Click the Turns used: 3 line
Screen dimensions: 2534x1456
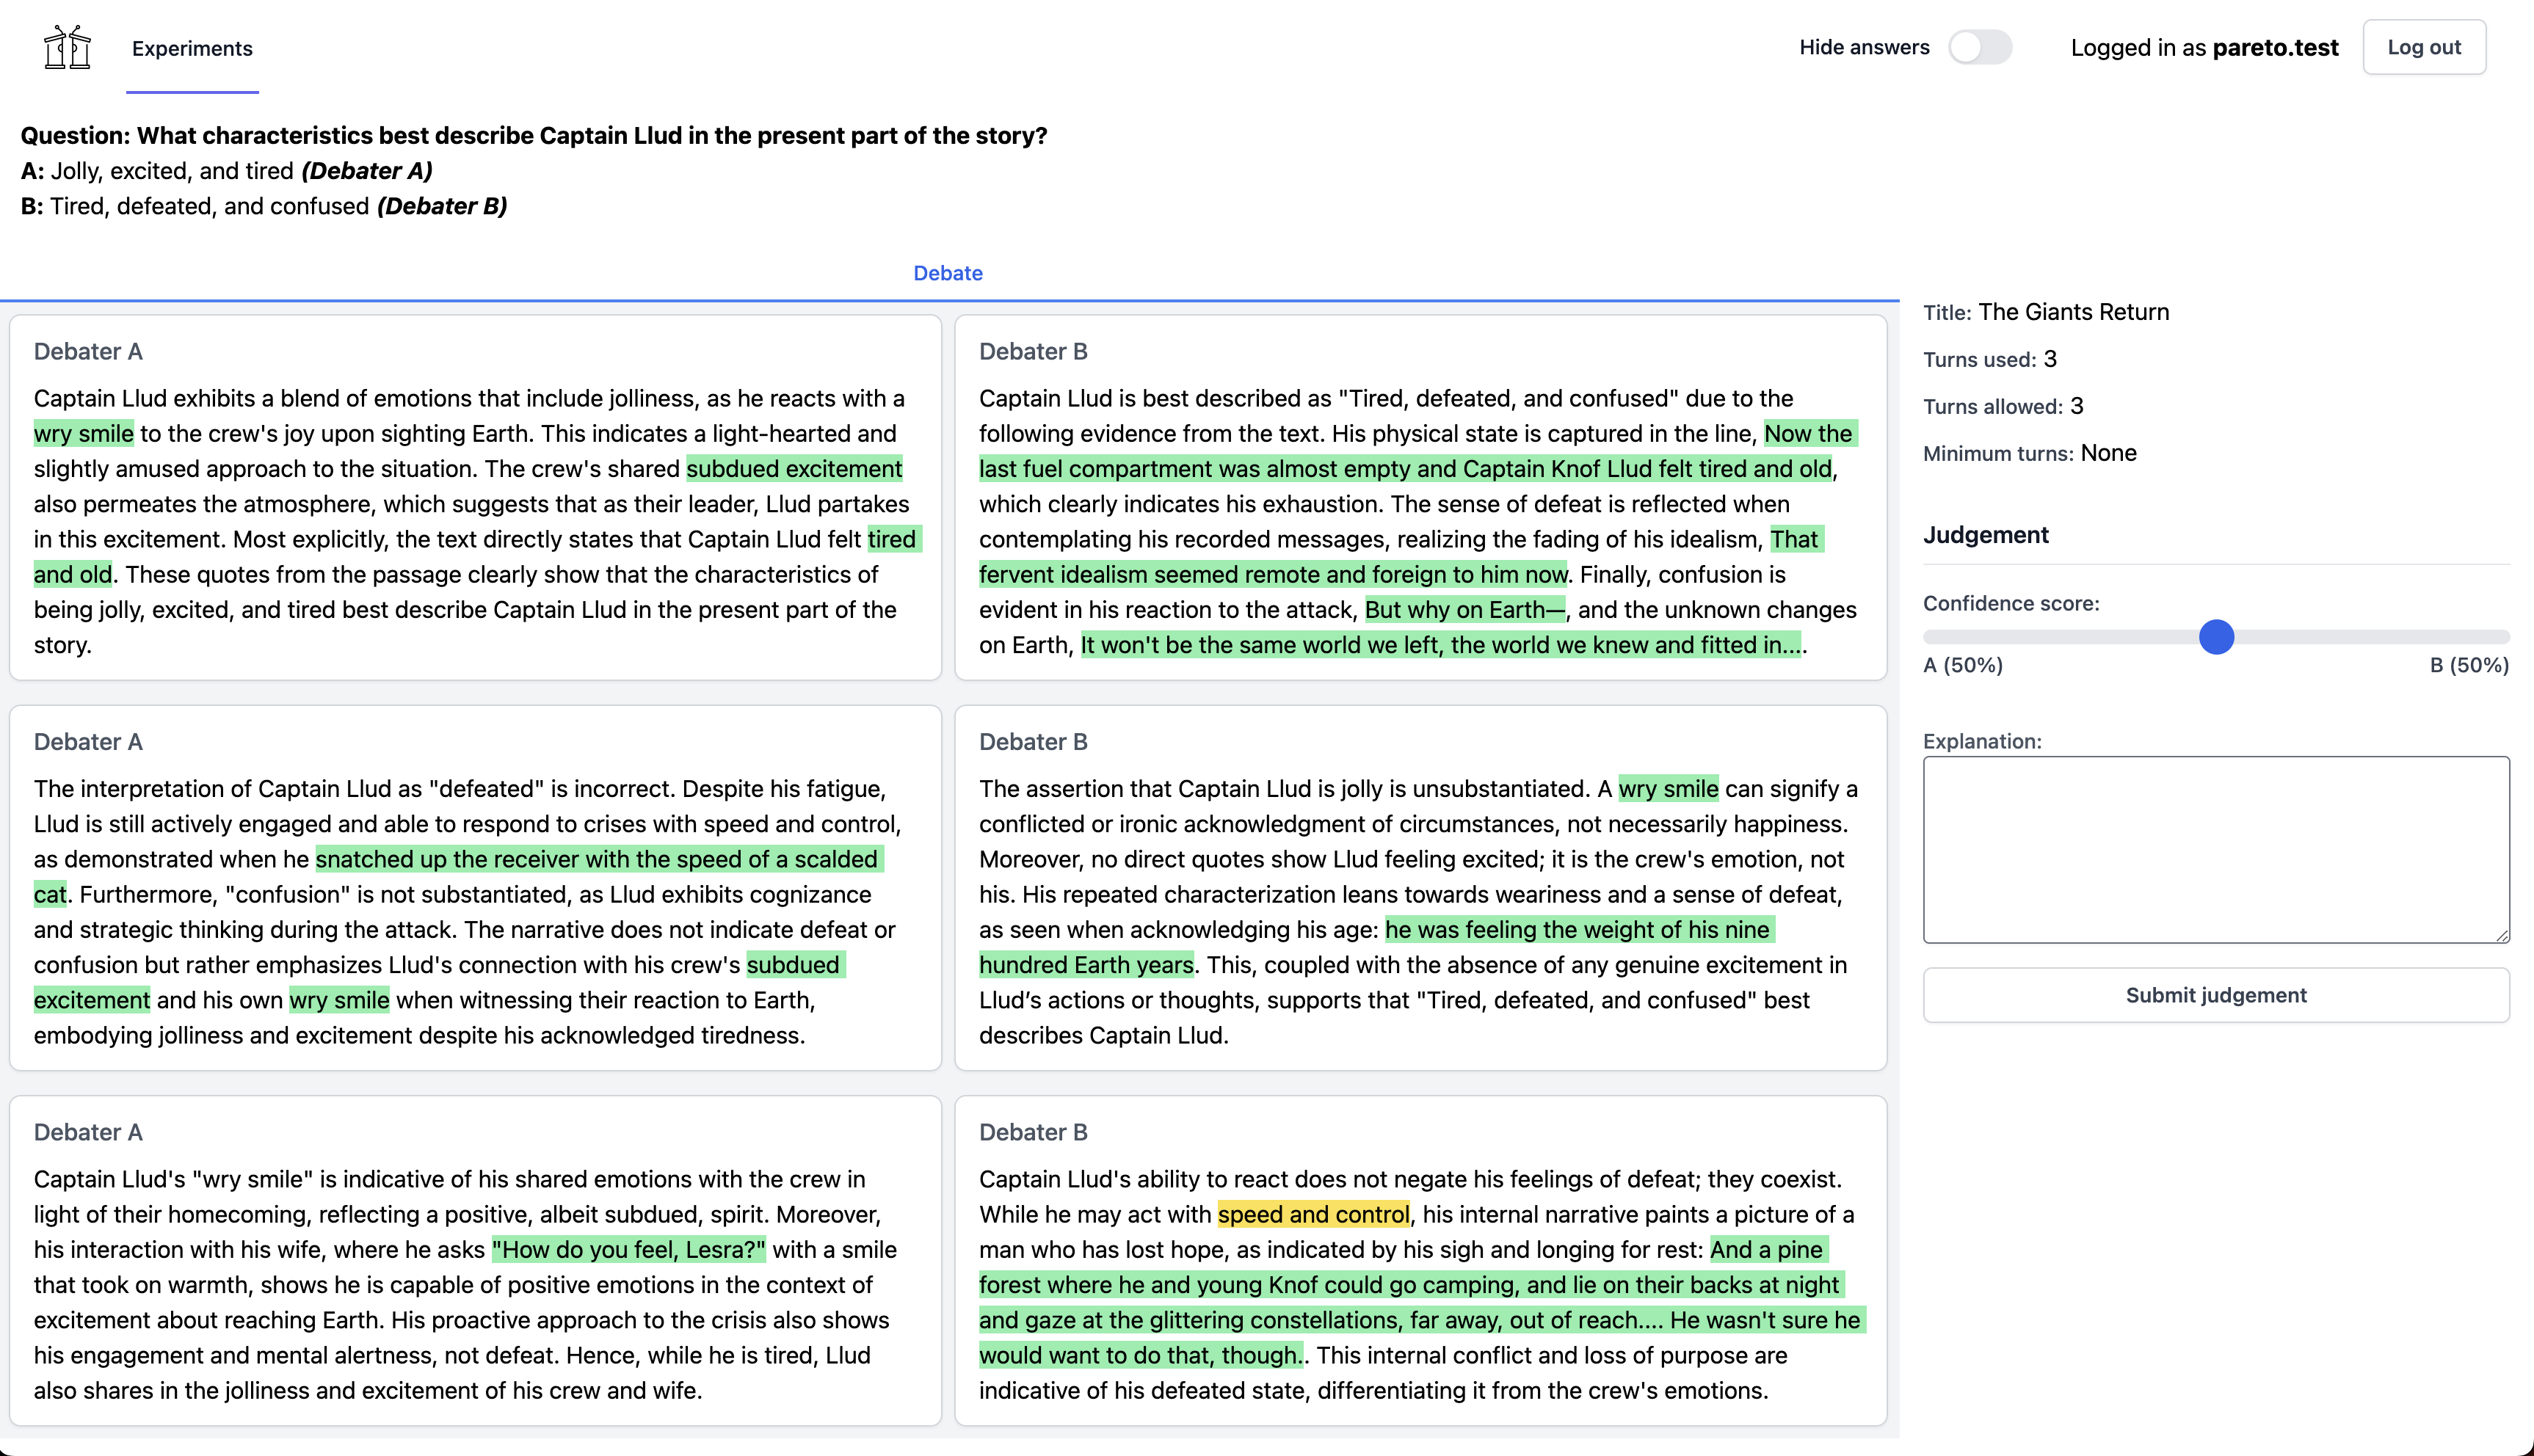pos(1989,359)
